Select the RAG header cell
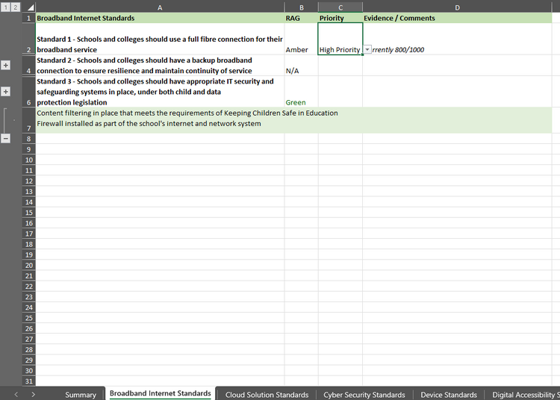560x400 pixels. click(x=301, y=18)
